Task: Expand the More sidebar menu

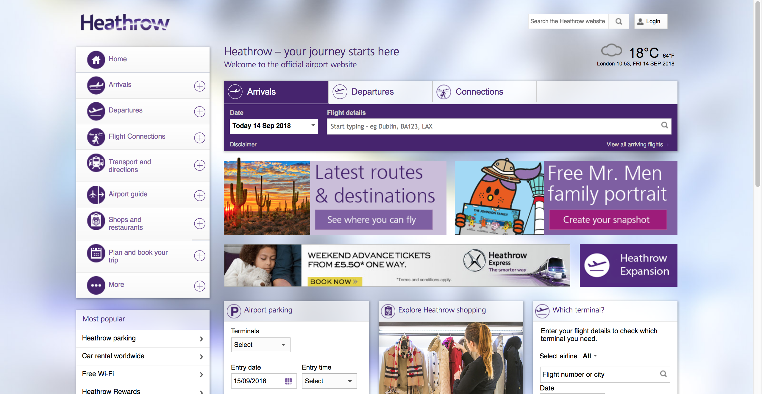Action: pos(200,286)
